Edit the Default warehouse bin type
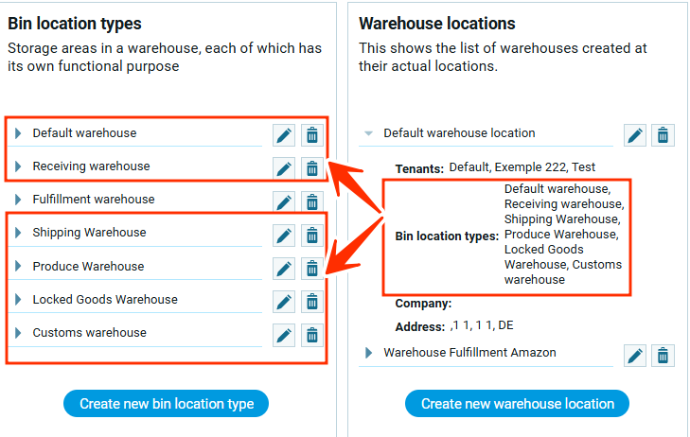 click(x=283, y=134)
